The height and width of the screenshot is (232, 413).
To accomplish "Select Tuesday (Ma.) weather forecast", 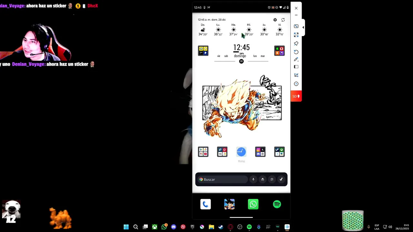I will pos(233,29).
